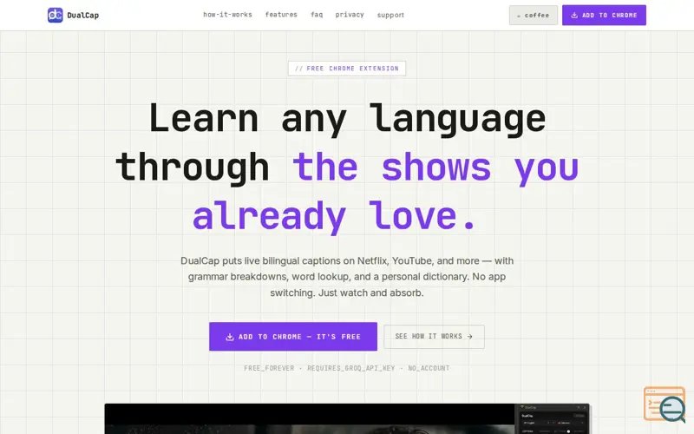Click the FREE CHROME EXTENSION badge

click(x=346, y=69)
